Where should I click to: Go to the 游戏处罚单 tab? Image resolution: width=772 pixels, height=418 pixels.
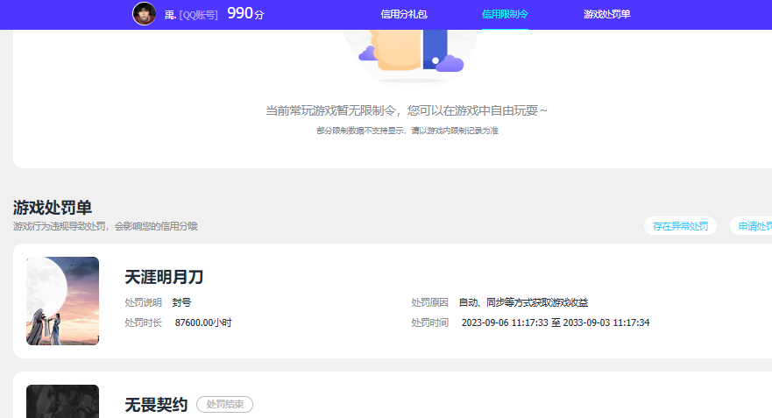(606, 14)
